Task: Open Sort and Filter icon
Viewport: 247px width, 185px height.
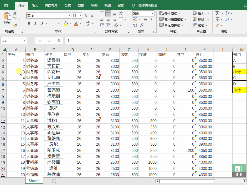Action: pos(227,13)
